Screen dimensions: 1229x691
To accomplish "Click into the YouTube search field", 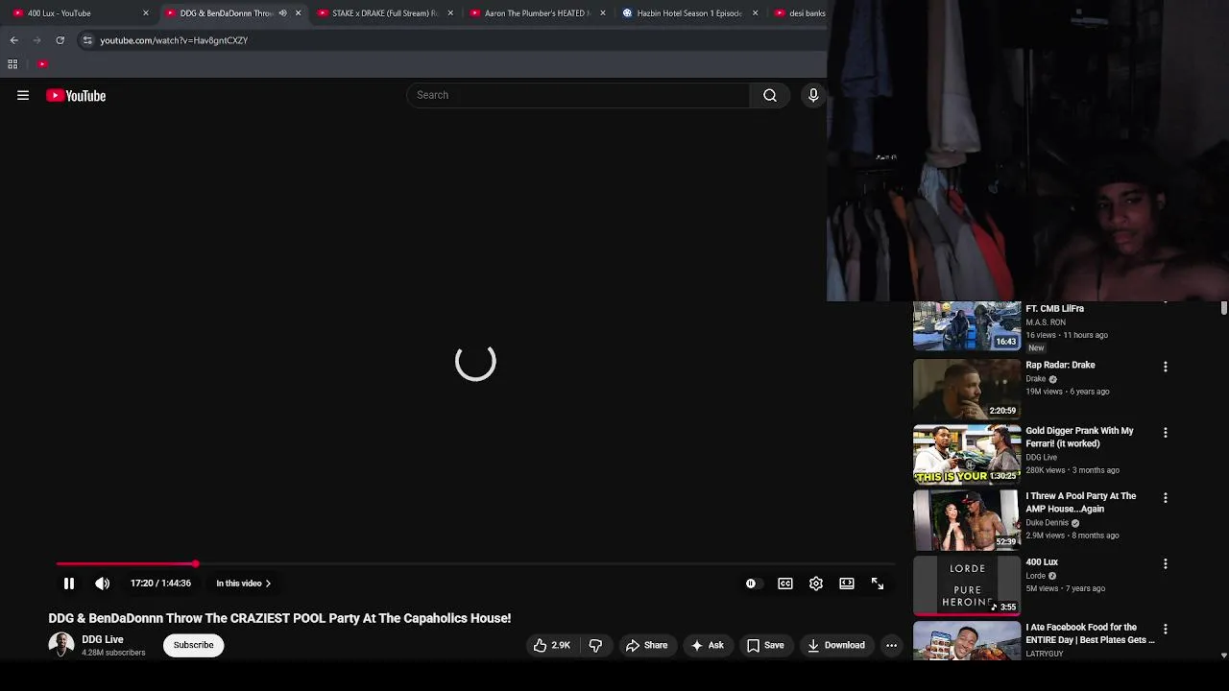I will (578, 95).
